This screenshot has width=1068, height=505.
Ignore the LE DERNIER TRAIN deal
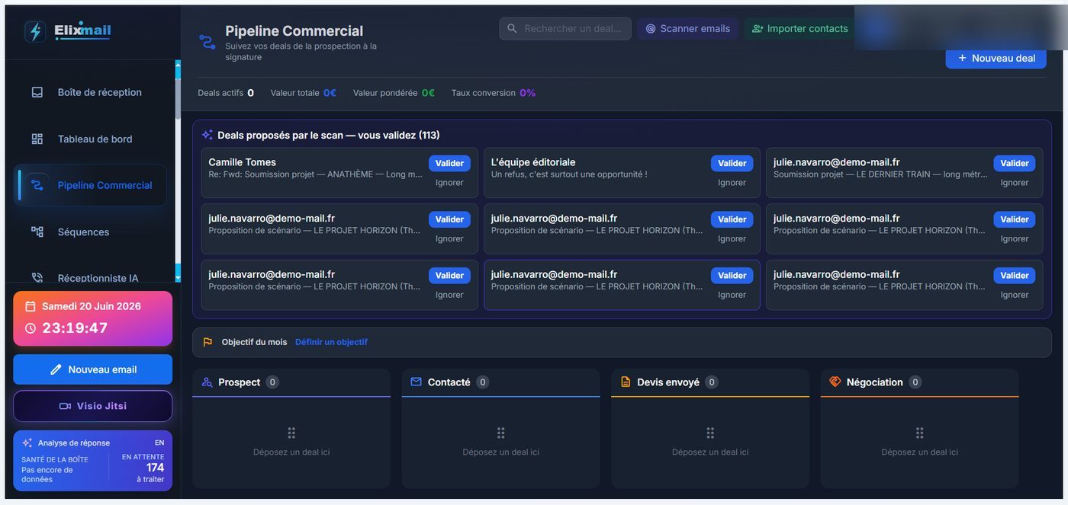(x=1014, y=183)
